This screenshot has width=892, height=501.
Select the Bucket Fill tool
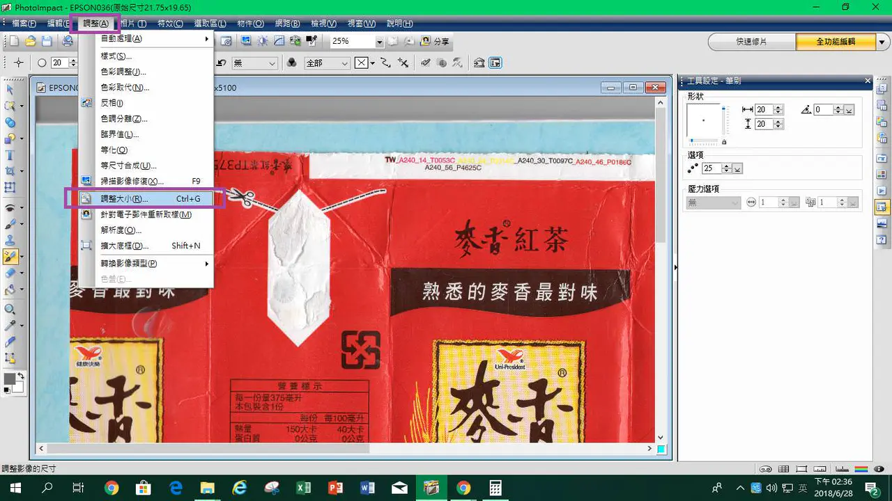pos(10,289)
